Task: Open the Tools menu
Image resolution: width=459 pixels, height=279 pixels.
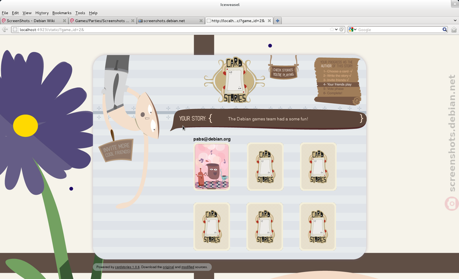Action: 80,13
